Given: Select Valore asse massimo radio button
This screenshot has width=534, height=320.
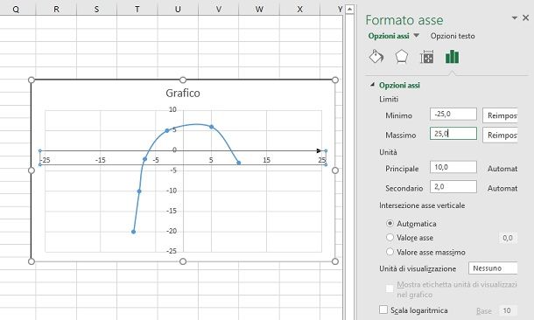Looking at the screenshot, I should 390,252.
